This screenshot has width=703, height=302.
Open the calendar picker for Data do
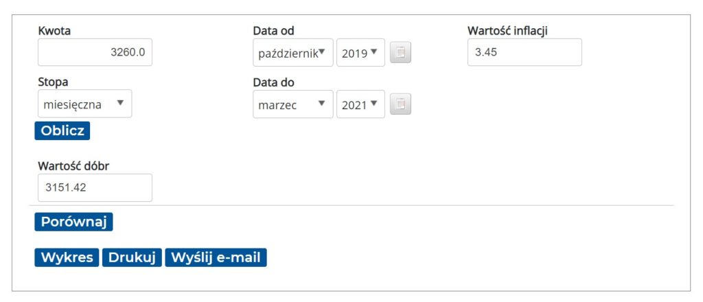pos(400,104)
